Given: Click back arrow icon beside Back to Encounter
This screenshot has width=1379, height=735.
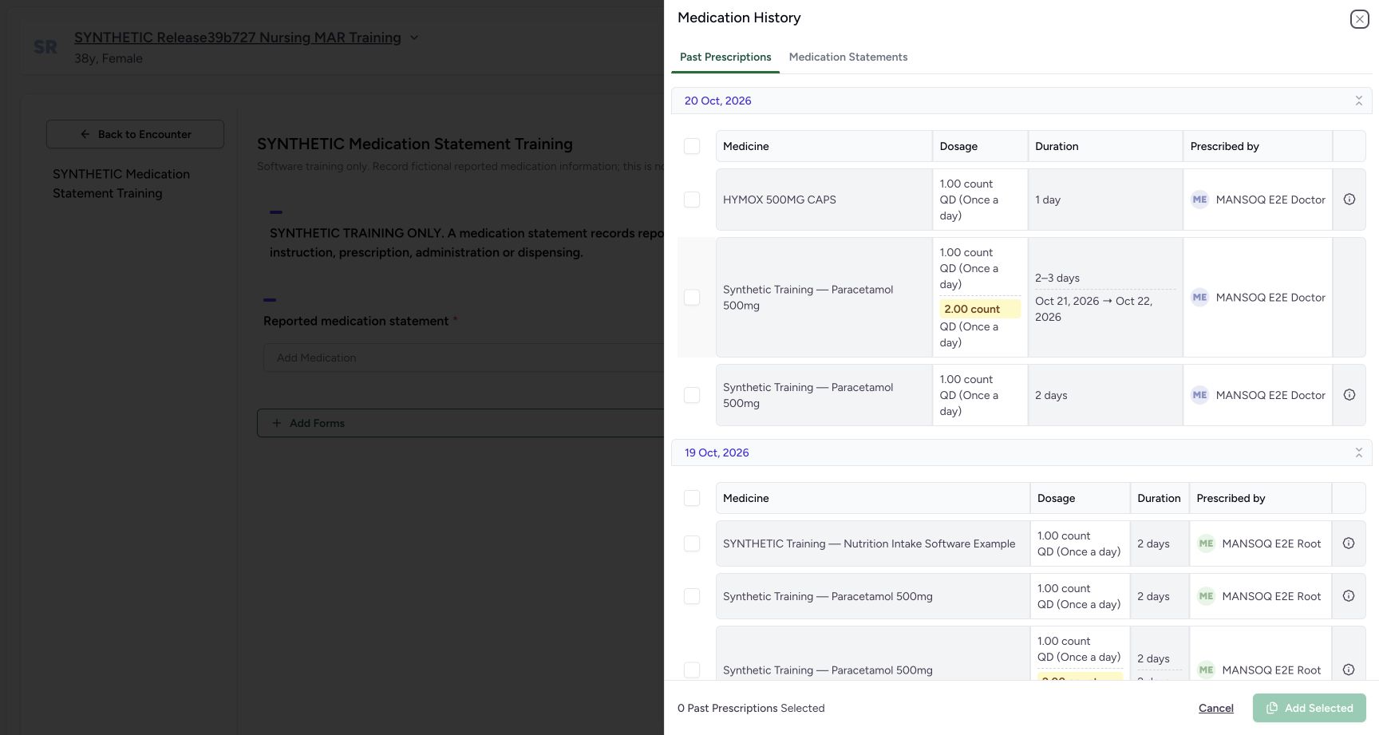Looking at the screenshot, I should pos(85,134).
